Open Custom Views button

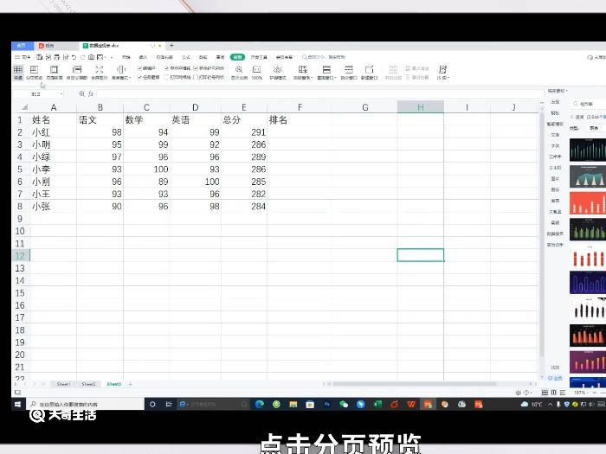[77, 72]
